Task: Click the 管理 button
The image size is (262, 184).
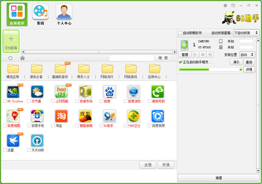Action: tap(185, 55)
